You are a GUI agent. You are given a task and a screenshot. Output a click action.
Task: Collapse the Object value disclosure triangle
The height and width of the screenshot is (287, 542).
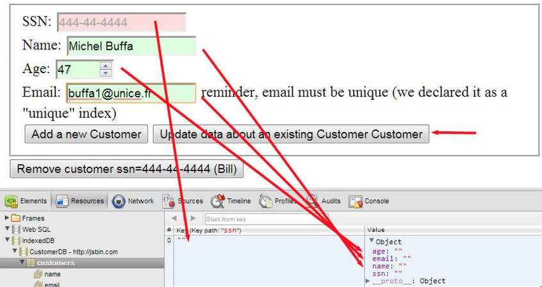[372, 242]
